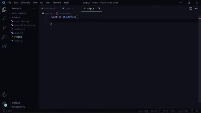
Task: Open style.css in explorer tree
Action: [x=19, y=41]
